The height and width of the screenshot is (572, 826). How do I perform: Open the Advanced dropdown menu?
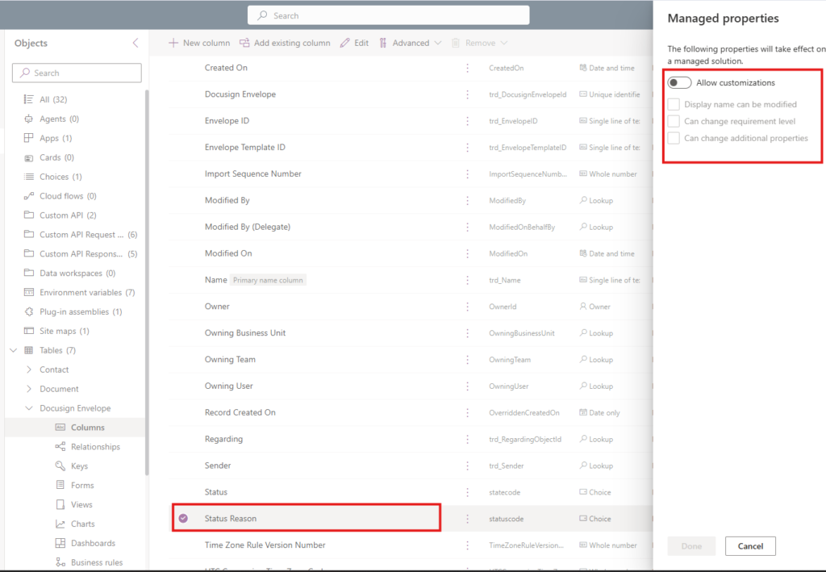(x=411, y=44)
